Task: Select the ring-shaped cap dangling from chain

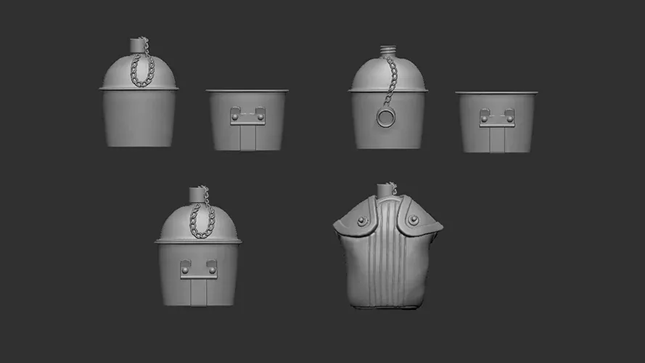Action: 385,118
